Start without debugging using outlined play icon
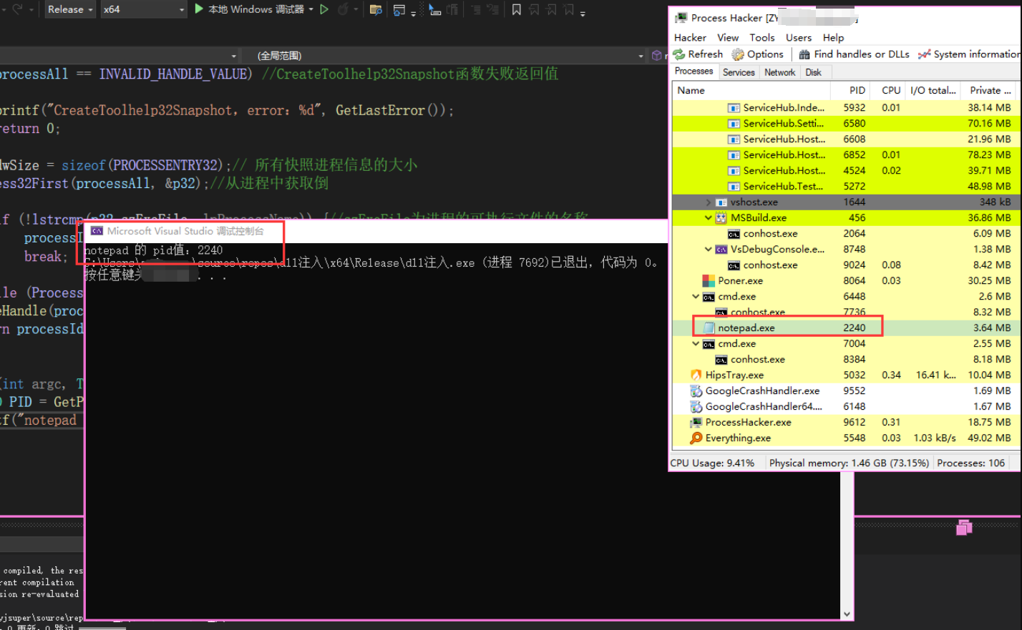 [x=324, y=9]
